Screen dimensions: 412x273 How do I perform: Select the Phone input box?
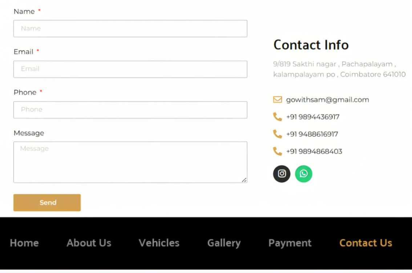point(130,109)
